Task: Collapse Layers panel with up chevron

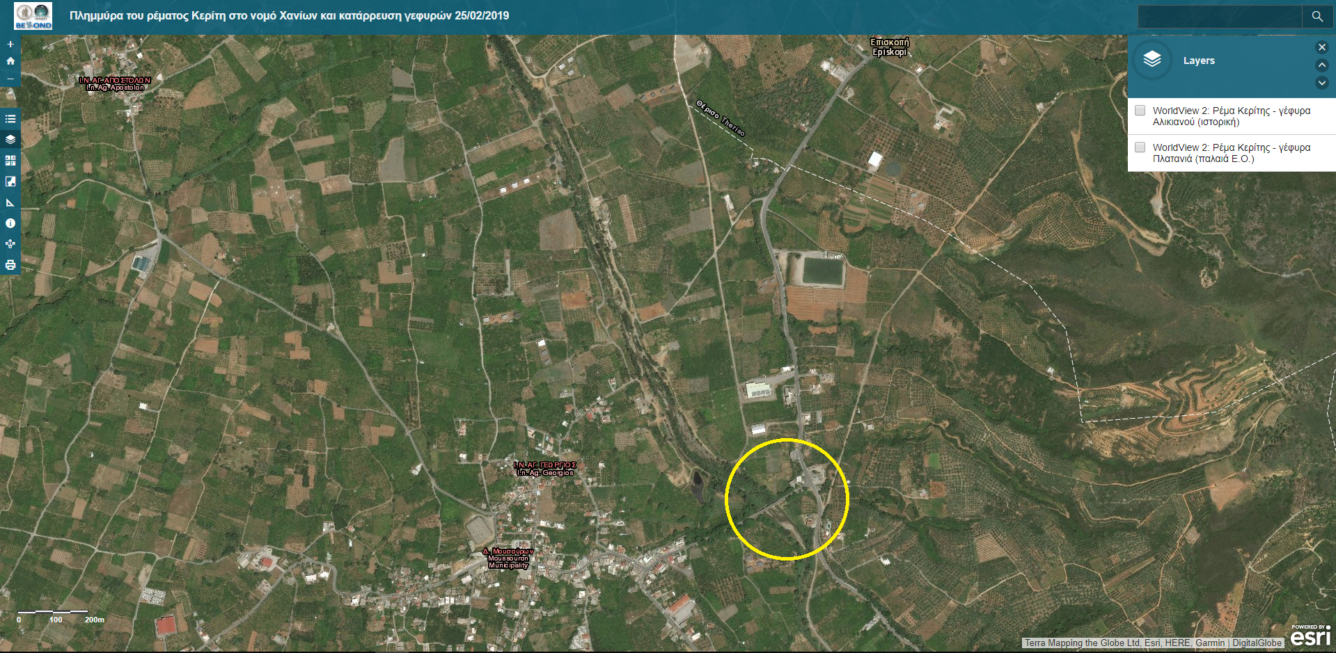Action: [x=1322, y=65]
